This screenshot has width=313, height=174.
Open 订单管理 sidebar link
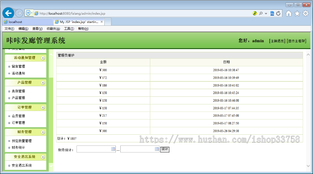(18, 122)
